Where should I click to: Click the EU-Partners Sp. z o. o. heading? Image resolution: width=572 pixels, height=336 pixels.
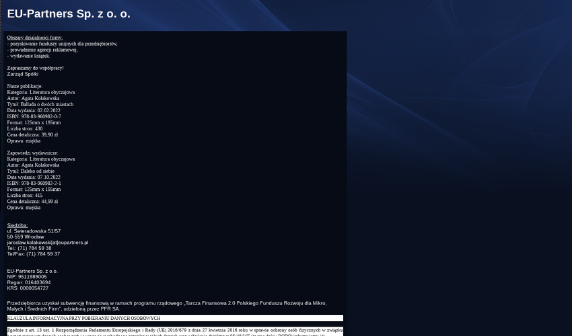(x=69, y=13)
